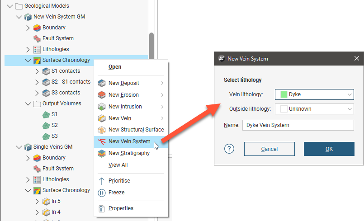The image size is (364, 221).
Task: Click the white Unknown color swatch
Action: pos(284,109)
